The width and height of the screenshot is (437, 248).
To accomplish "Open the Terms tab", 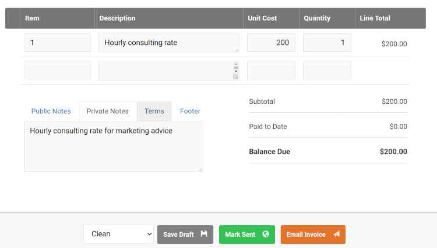I will point(154,111).
